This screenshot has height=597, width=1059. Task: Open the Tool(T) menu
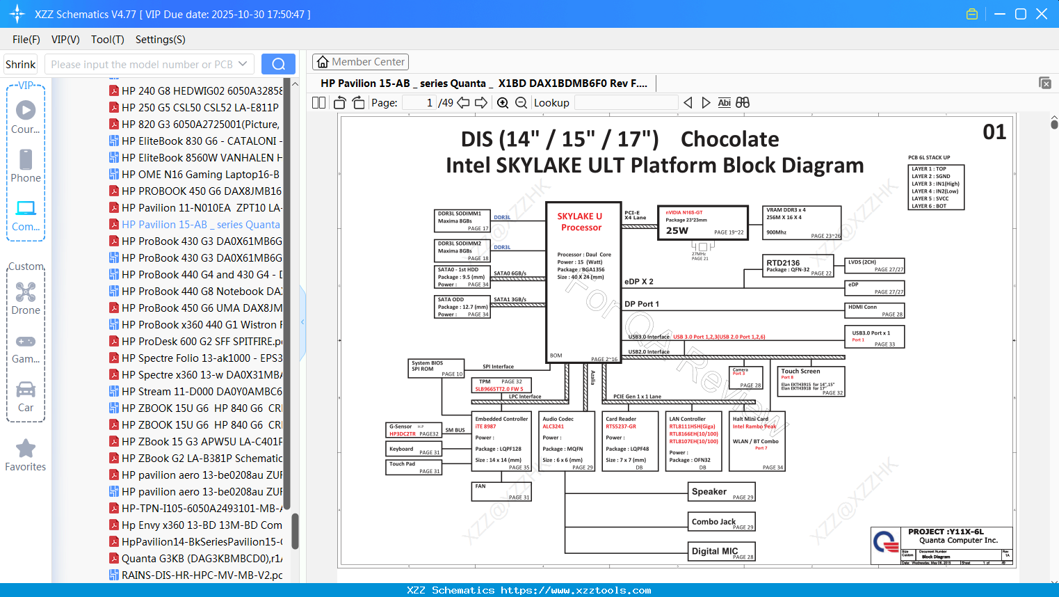[x=108, y=40]
